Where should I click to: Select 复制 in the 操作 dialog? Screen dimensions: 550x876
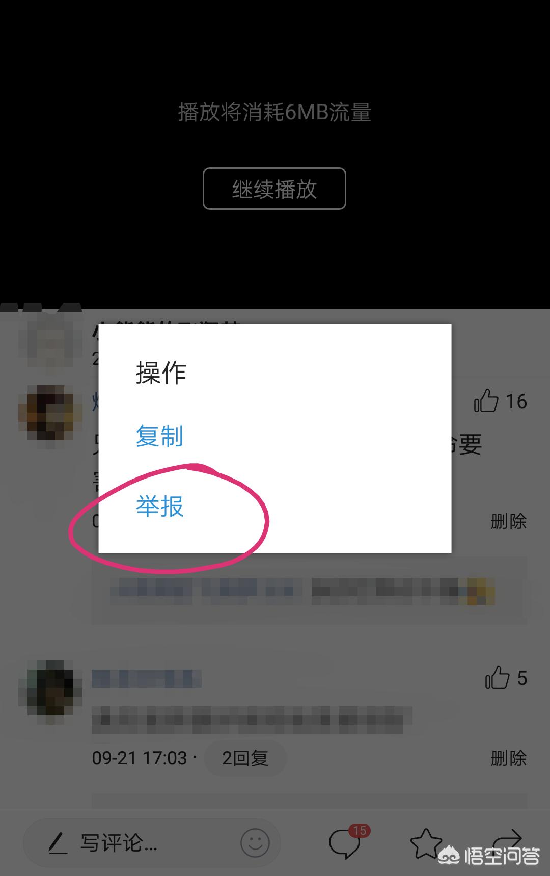click(159, 436)
